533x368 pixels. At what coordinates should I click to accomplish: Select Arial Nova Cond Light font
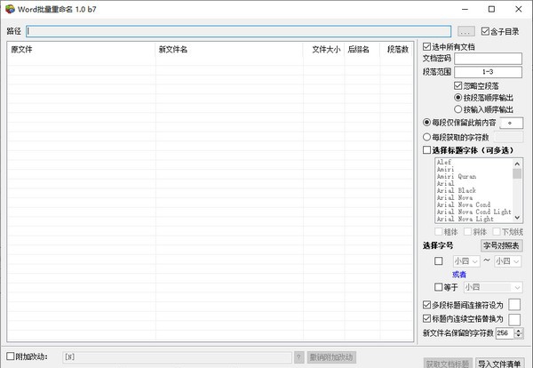[x=473, y=212]
